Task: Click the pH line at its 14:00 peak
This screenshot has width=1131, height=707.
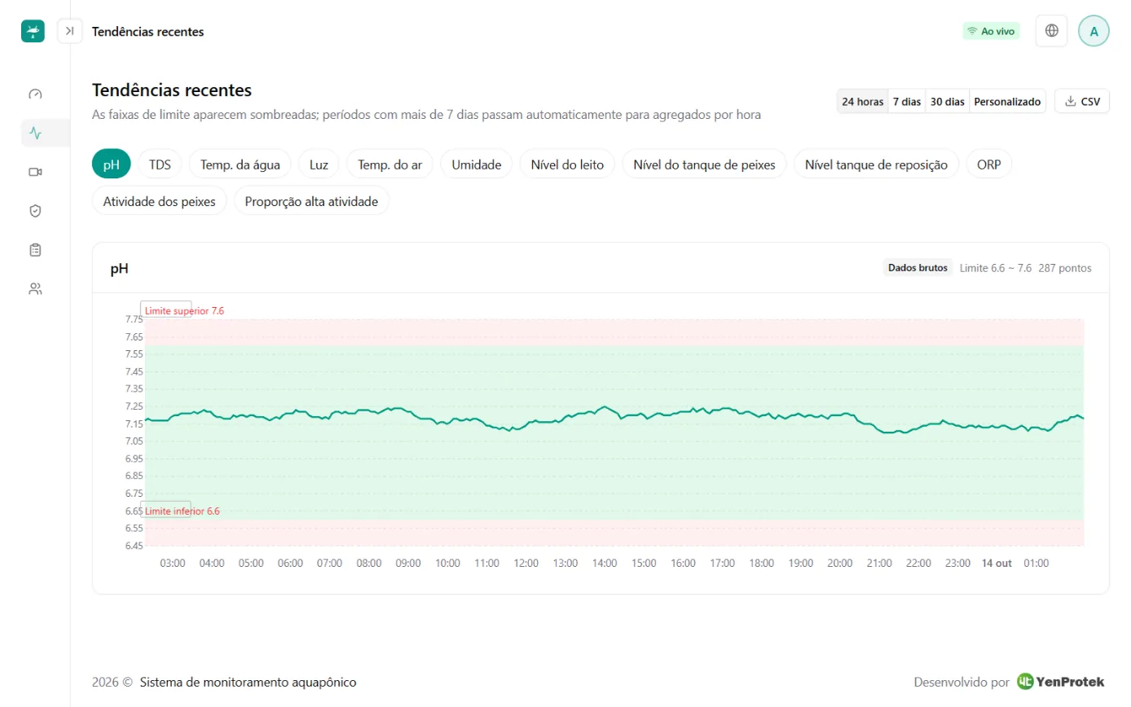Action: click(x=605, y=406)
